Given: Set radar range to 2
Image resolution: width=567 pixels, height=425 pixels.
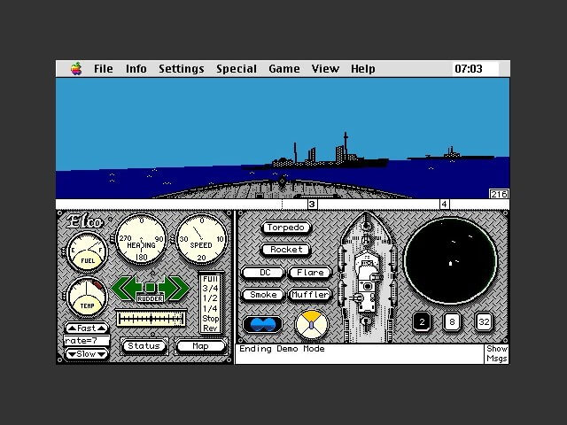Looking at the screenshot, I should [422, 321].
